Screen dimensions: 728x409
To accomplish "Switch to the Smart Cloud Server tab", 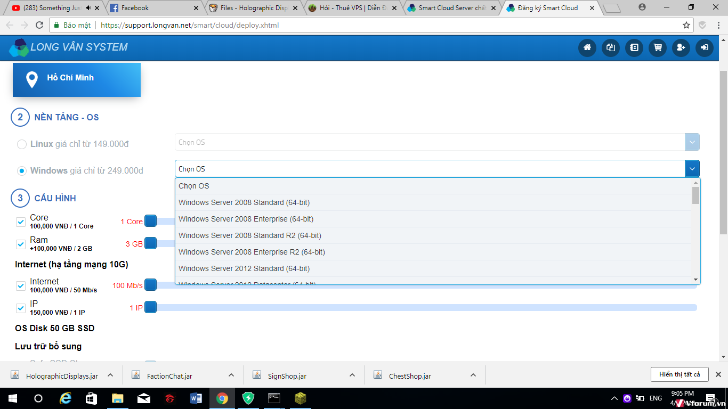I will [452, 8].
